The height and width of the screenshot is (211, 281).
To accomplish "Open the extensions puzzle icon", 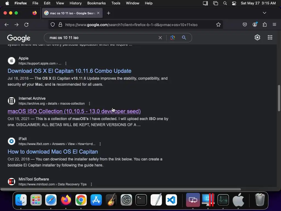I will pos(265,24).
